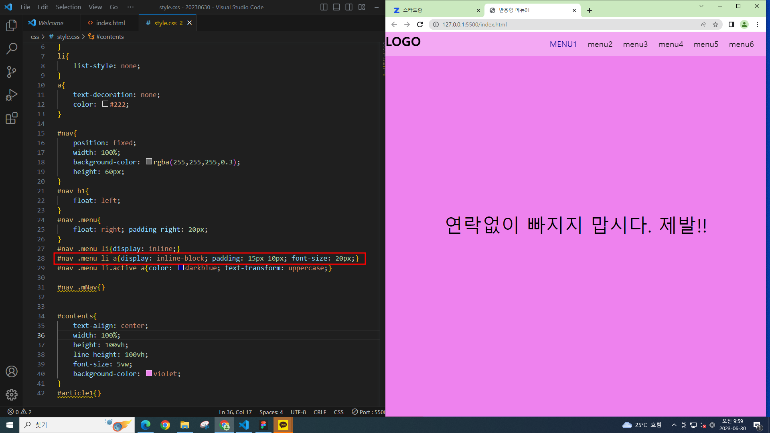Open the Selection menu
This screenshot has height=433, width=770.
[68, 7]
